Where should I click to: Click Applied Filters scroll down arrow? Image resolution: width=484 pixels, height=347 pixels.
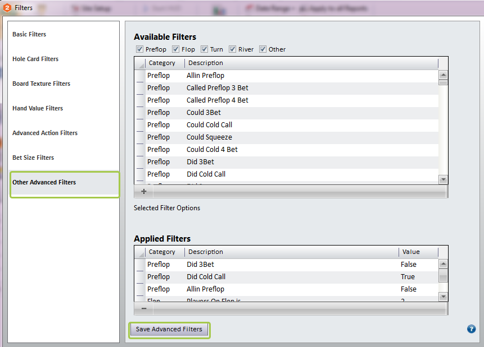(x=444, y=297)
